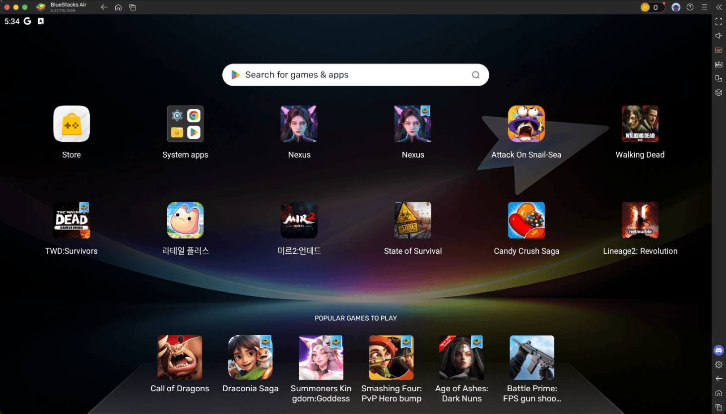
Task: Open keyboard controls in sidebar
Action: tap(719, 50)
